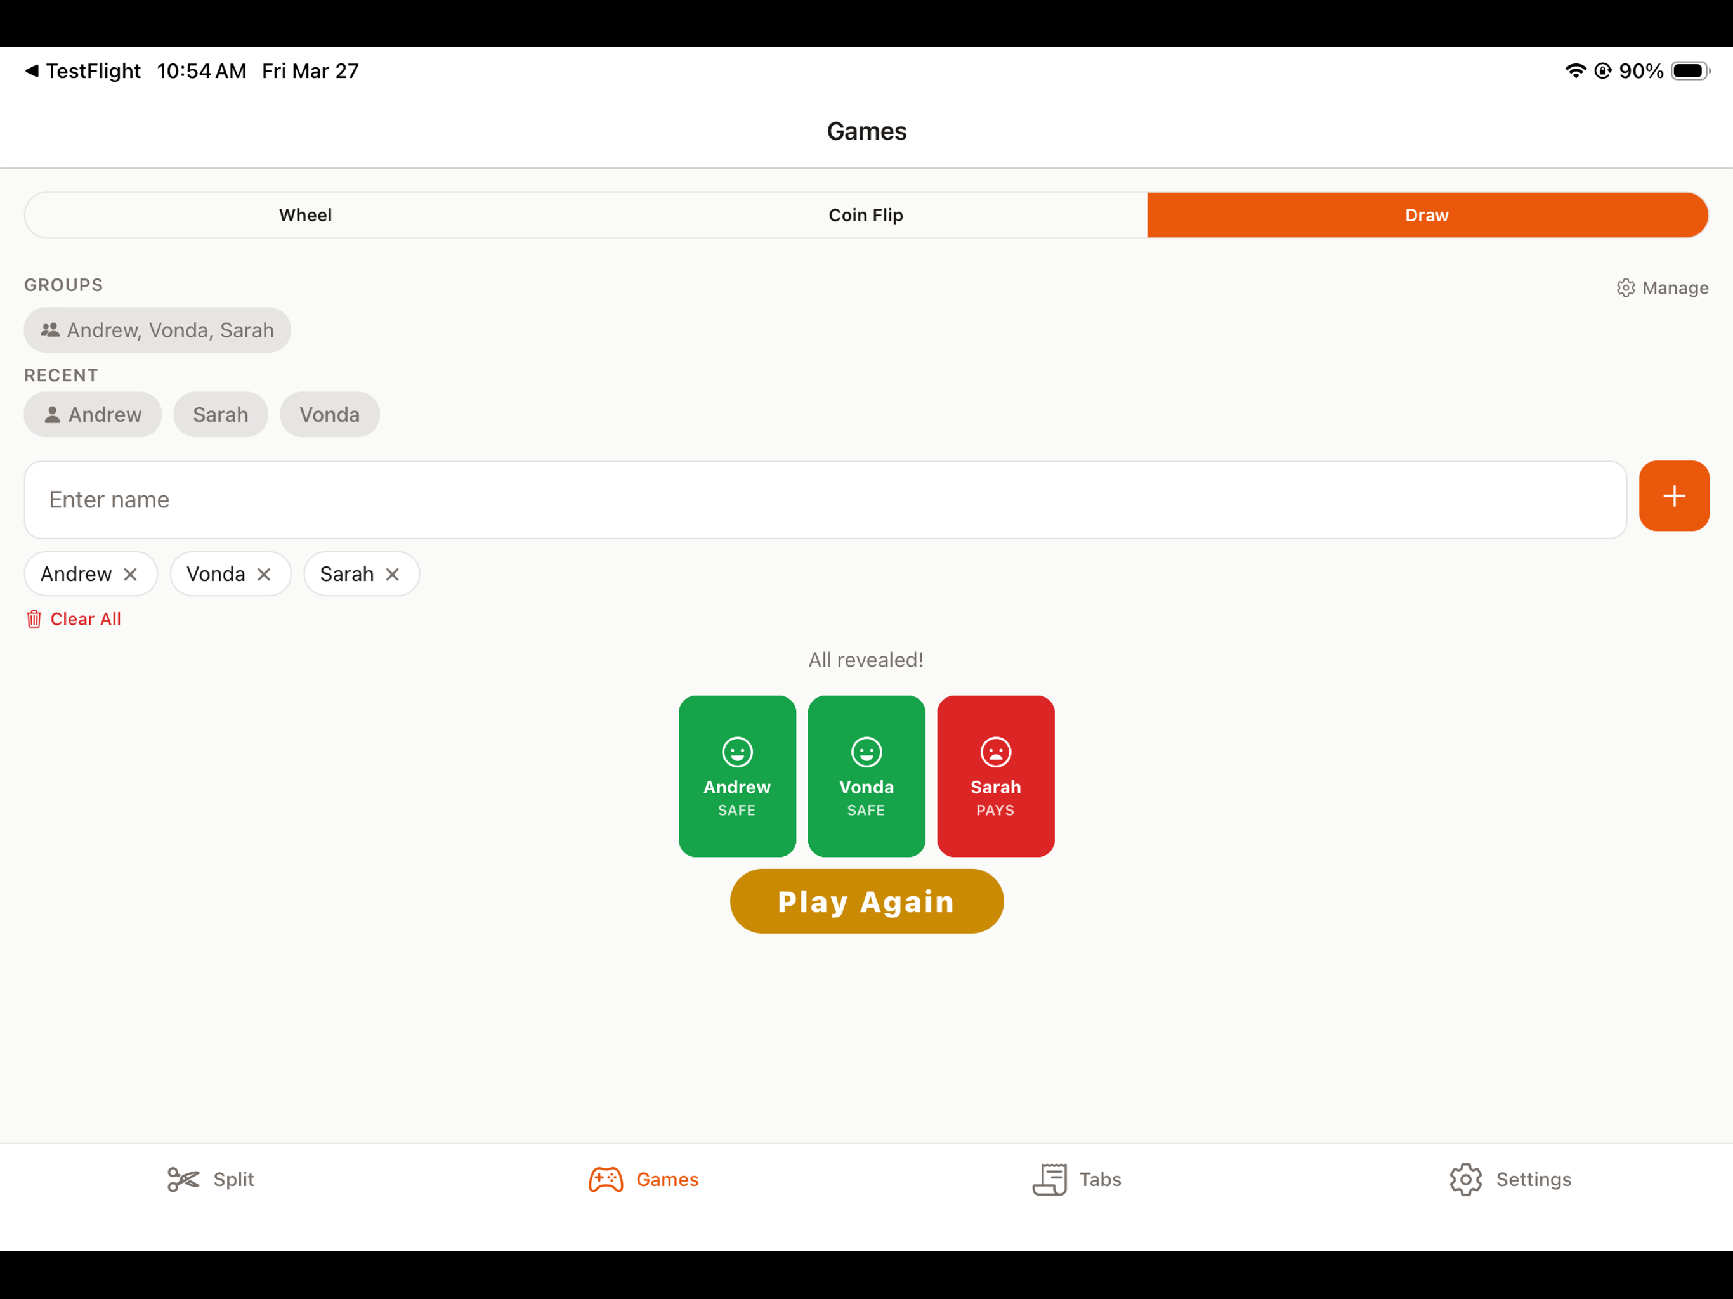The image size is (1733, 1299).
Task: Open Settings gear in bottom bar
Action: click(x=1466, y=1179)
